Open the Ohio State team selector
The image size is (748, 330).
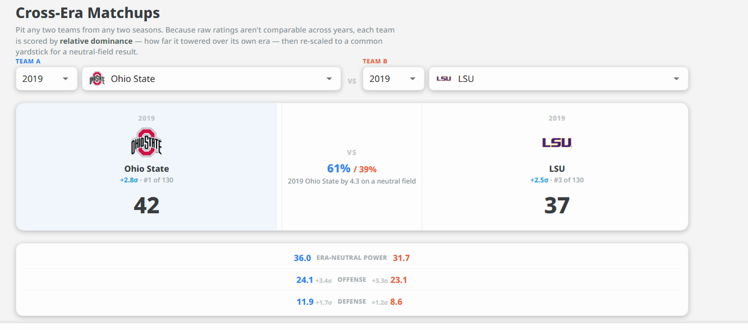point(212,78)
